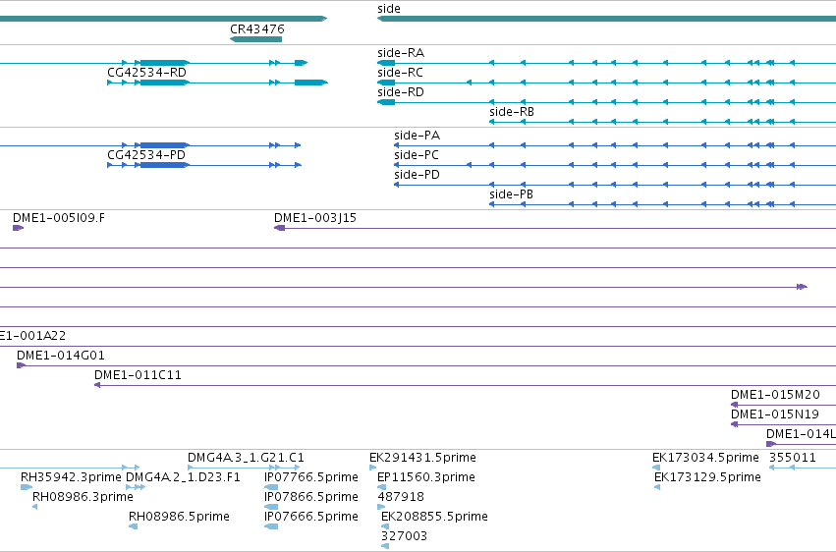
Task: Select the DME1-005I09.F clone label
Action: [59, 218]
